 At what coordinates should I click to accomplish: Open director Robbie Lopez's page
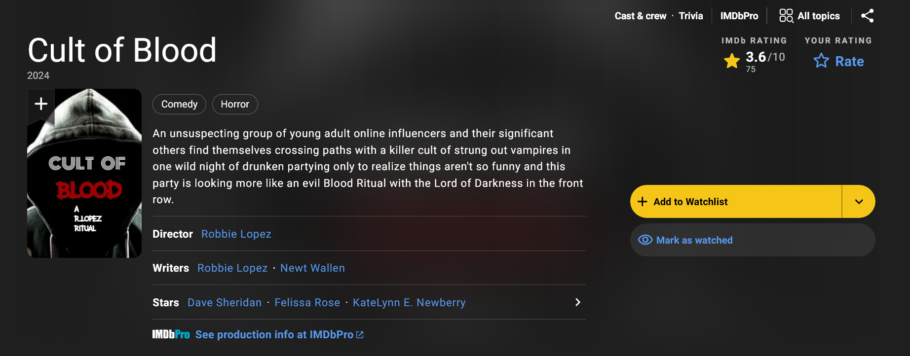[x=236, y=234]
